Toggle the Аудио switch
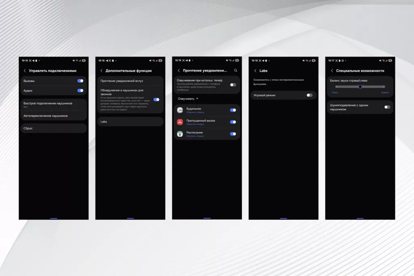 point(80,91)
